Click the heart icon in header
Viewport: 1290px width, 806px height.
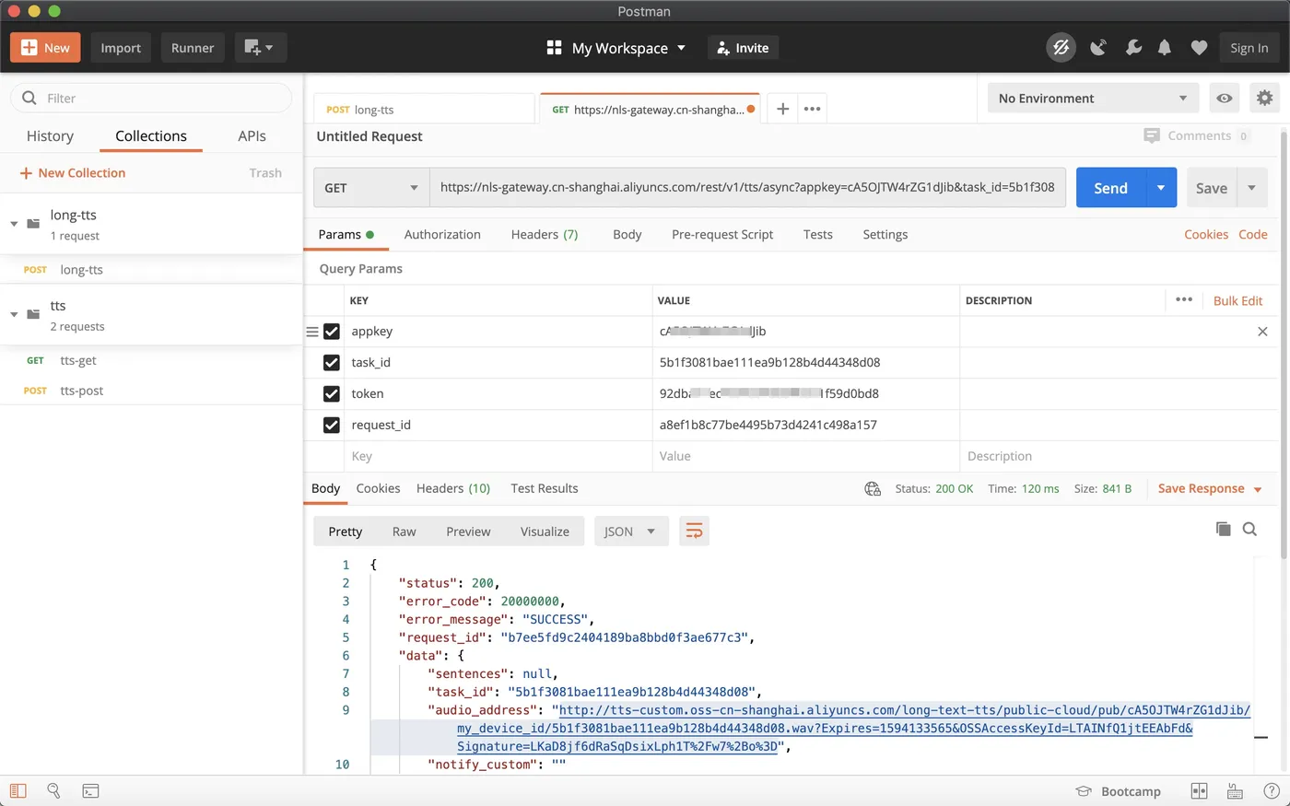tap(1199, 48)
